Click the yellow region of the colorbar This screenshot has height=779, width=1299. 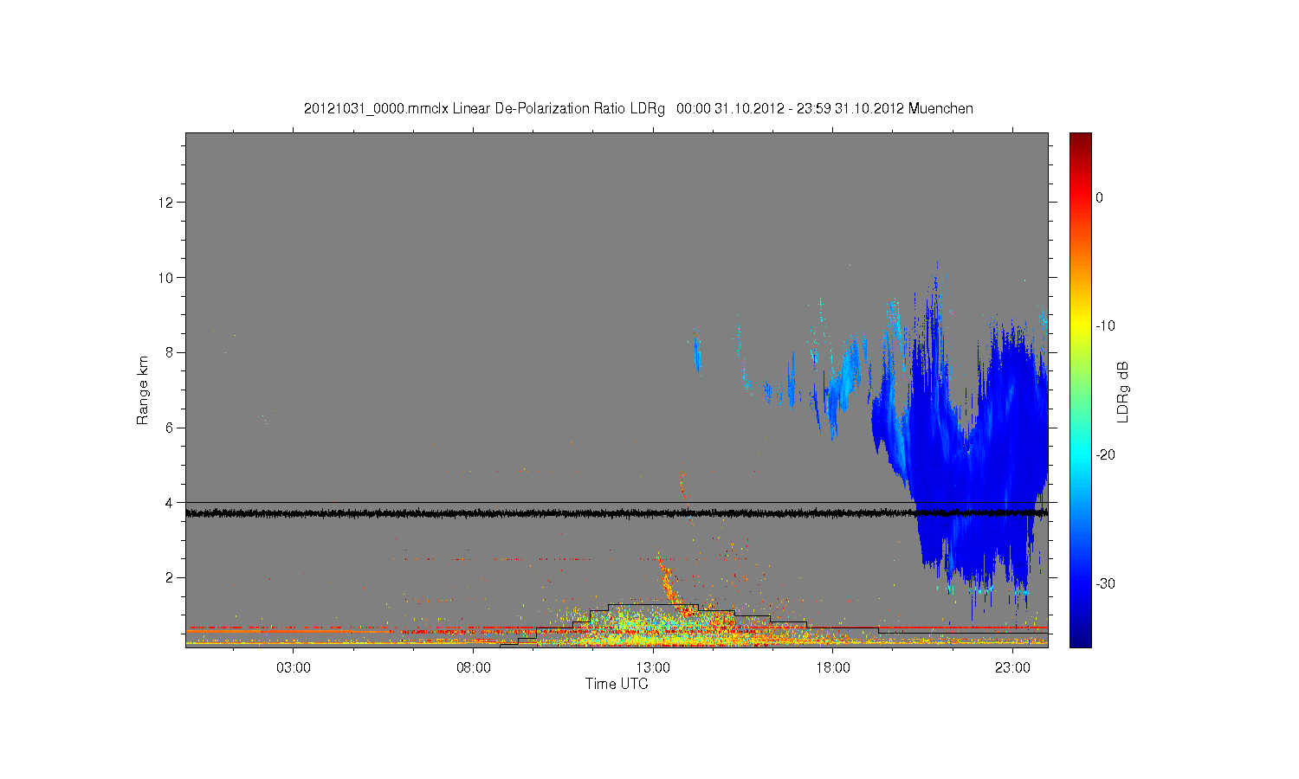pyautogui.click(x=1080, y=326)
